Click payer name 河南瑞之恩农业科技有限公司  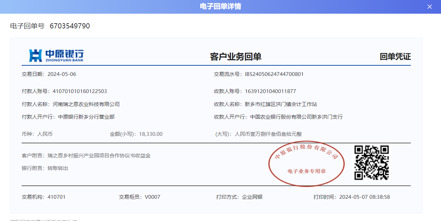(x=86, y=104)
